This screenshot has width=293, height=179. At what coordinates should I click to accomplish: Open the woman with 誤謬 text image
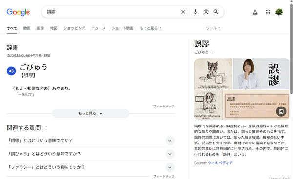[261, 73]
